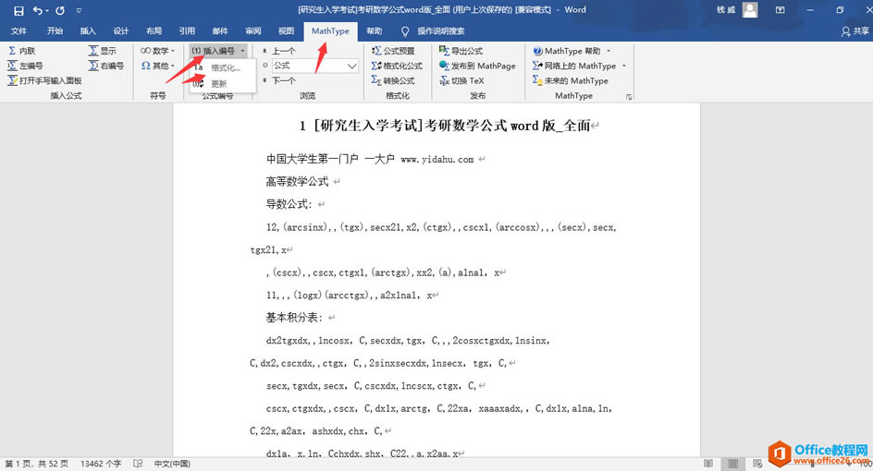
Task: Click the line starting with 12,(arcsinx)
Action: (x=441, y=227)
